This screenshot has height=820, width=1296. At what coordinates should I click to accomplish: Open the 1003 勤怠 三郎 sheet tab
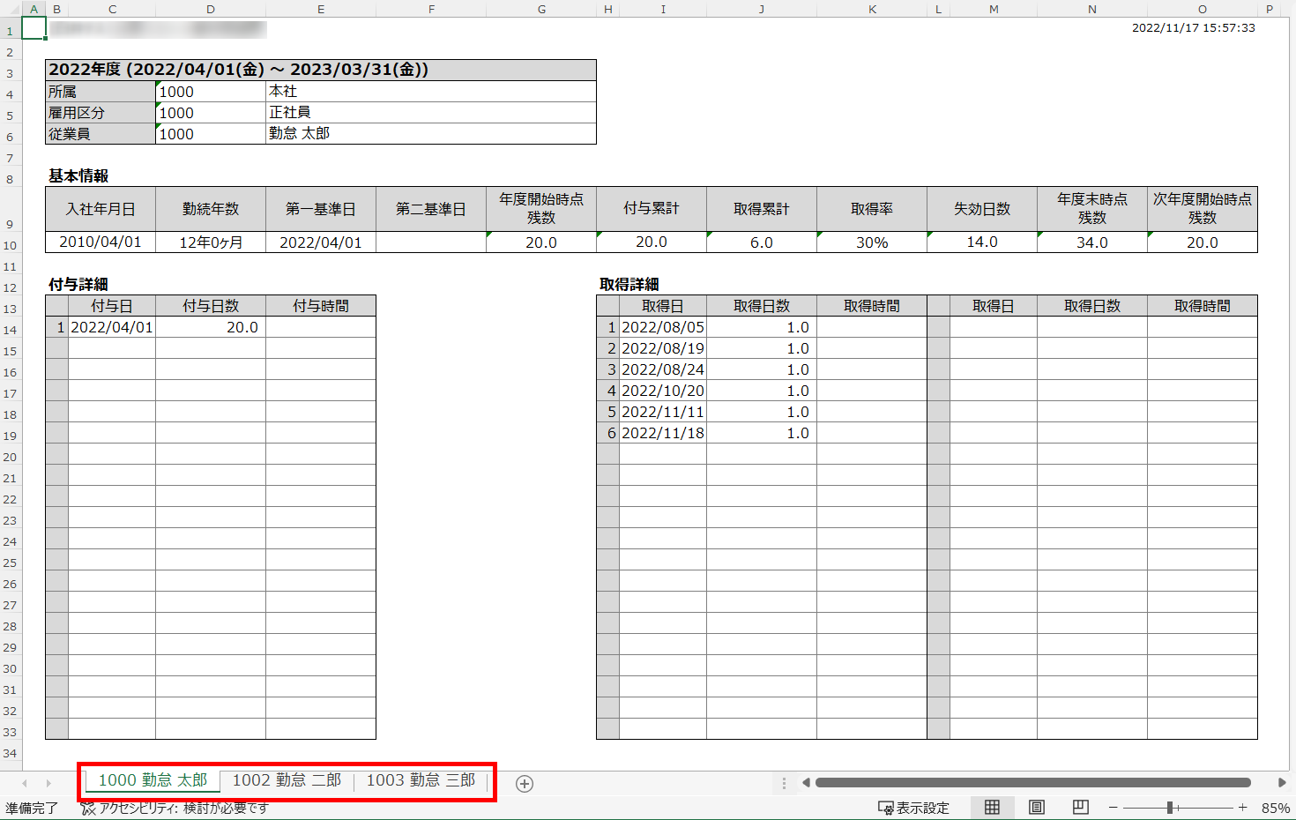tap(421, 780)
